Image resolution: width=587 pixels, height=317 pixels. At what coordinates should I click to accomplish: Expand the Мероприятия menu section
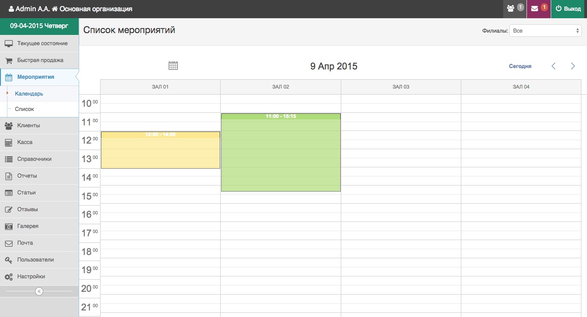pyautogui.click(x=35, y=77)
